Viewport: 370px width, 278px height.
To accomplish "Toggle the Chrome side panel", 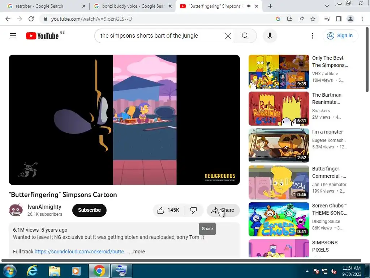I will pyautogui.click(x=339, y=19).
